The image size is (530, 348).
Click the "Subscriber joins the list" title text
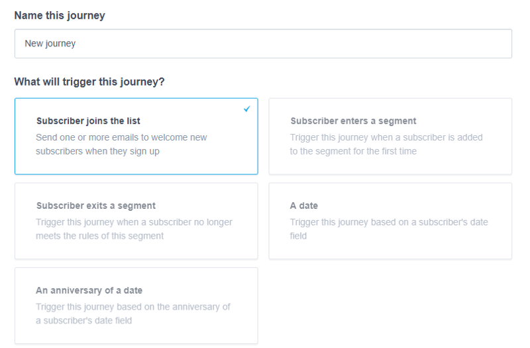[x=88, y=121]
